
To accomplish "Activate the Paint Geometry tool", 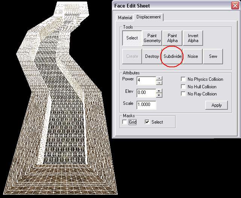I will tap(152, 38).
